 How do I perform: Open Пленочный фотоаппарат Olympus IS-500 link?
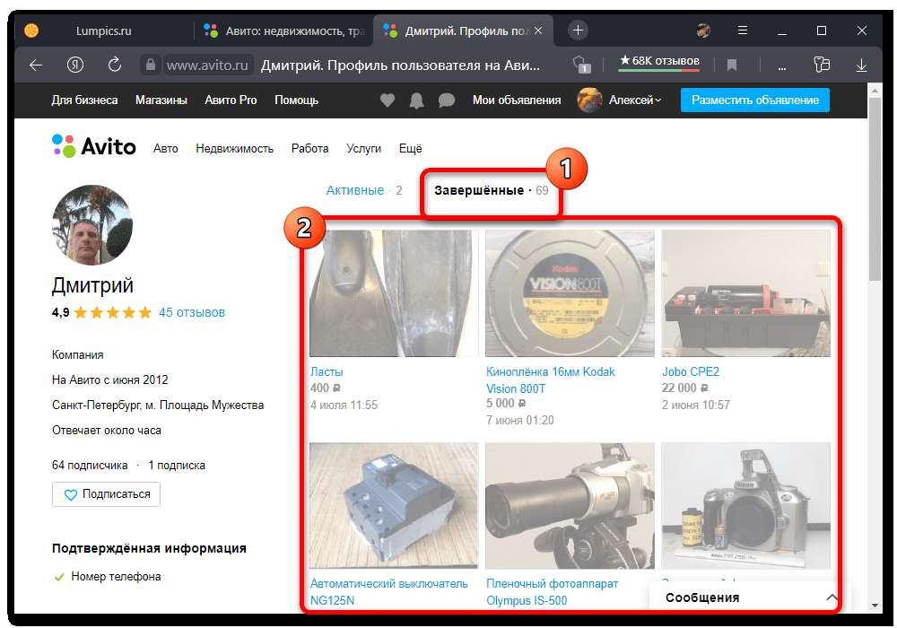(552, 592)
